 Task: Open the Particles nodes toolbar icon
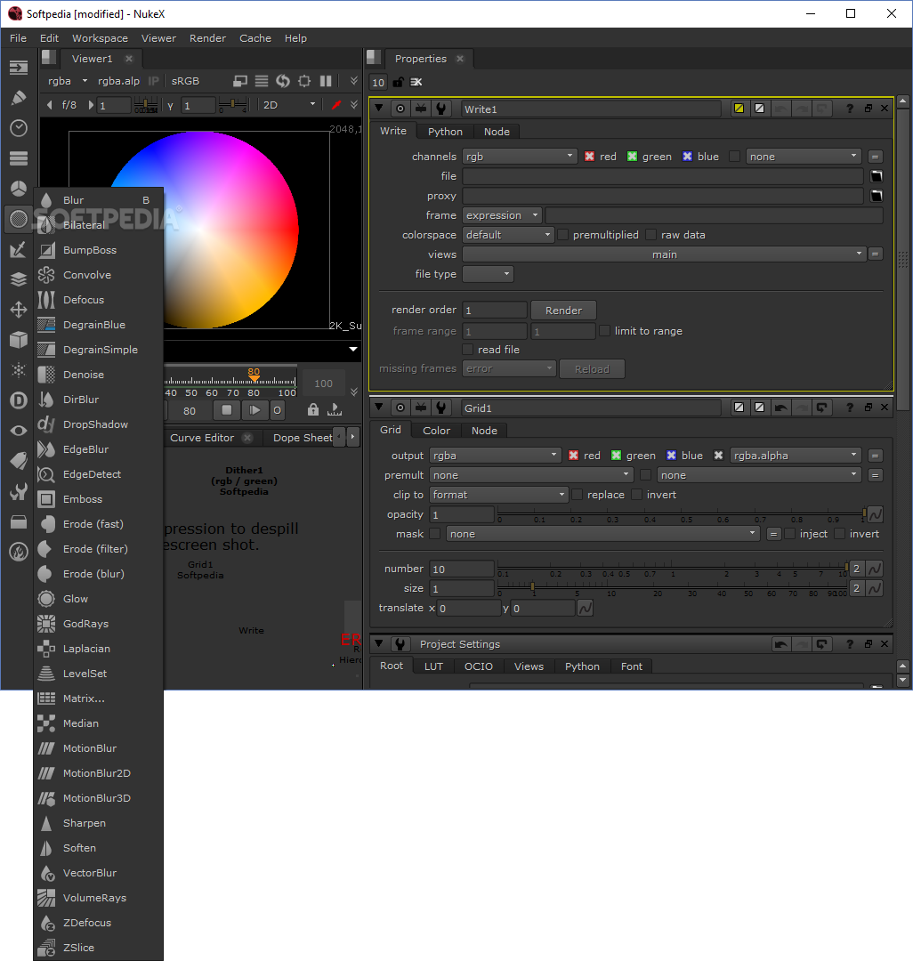click(x=19, y=370)
